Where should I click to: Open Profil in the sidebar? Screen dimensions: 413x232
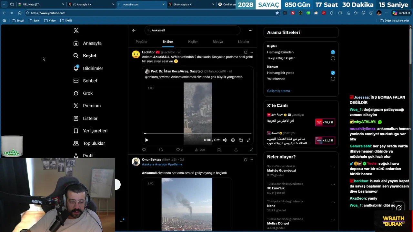tap(83, 156)
